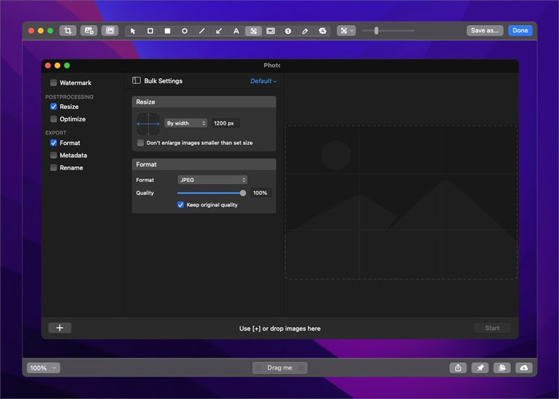Image resolution: width=559 pixels, height=399 pixels.
Task: Click the Quality label
Action: 145,193
